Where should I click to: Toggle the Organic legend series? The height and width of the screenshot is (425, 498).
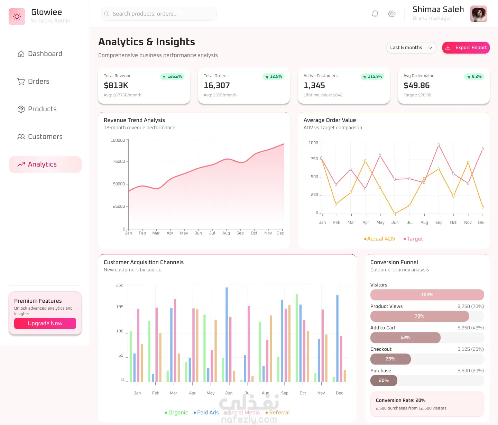pyautogui.click(x=176, y=413)
